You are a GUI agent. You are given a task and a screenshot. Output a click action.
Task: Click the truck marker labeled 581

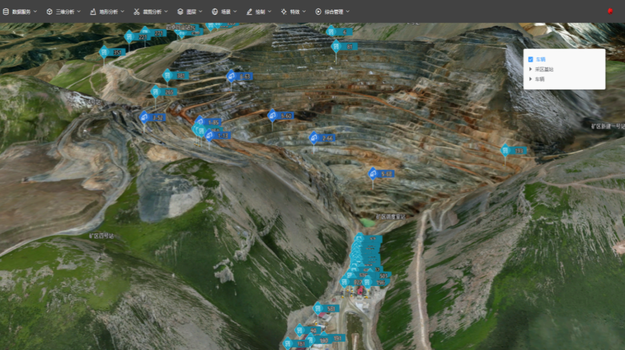[318, 308]
